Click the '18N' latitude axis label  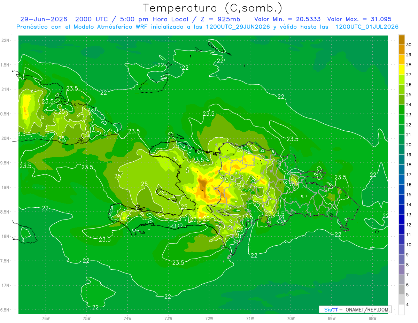[6, 236]
